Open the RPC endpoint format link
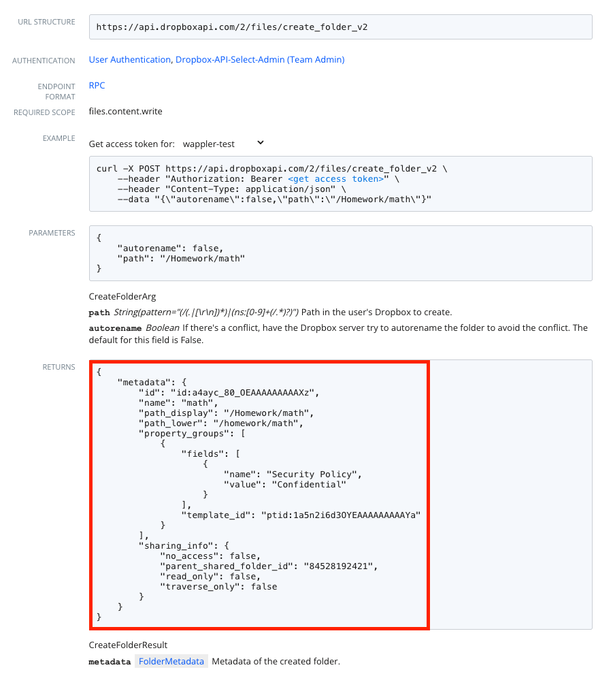The height and width of the screenshot is (676, 596). [97, 85]
